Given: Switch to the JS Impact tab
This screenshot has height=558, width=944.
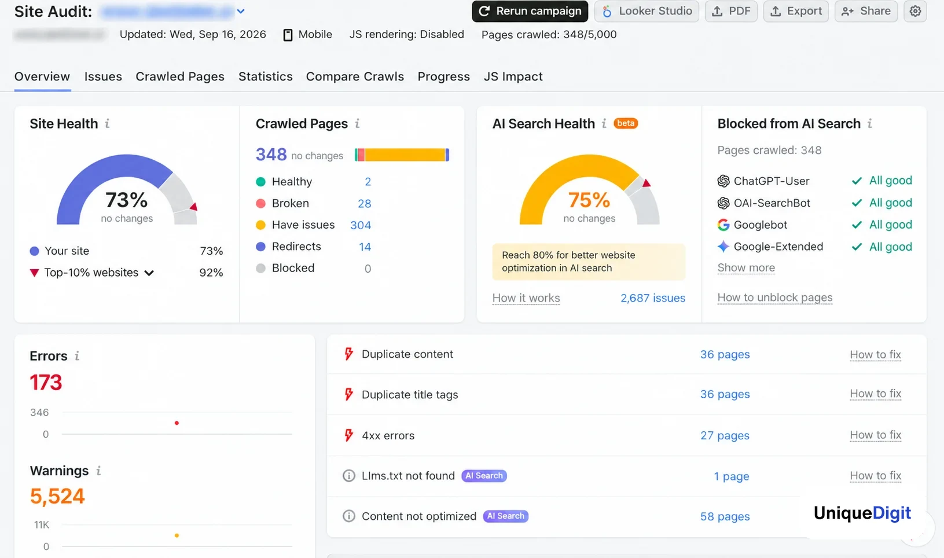Looking at the screenshot, I should pyautogui.click(x=513, y=76).
